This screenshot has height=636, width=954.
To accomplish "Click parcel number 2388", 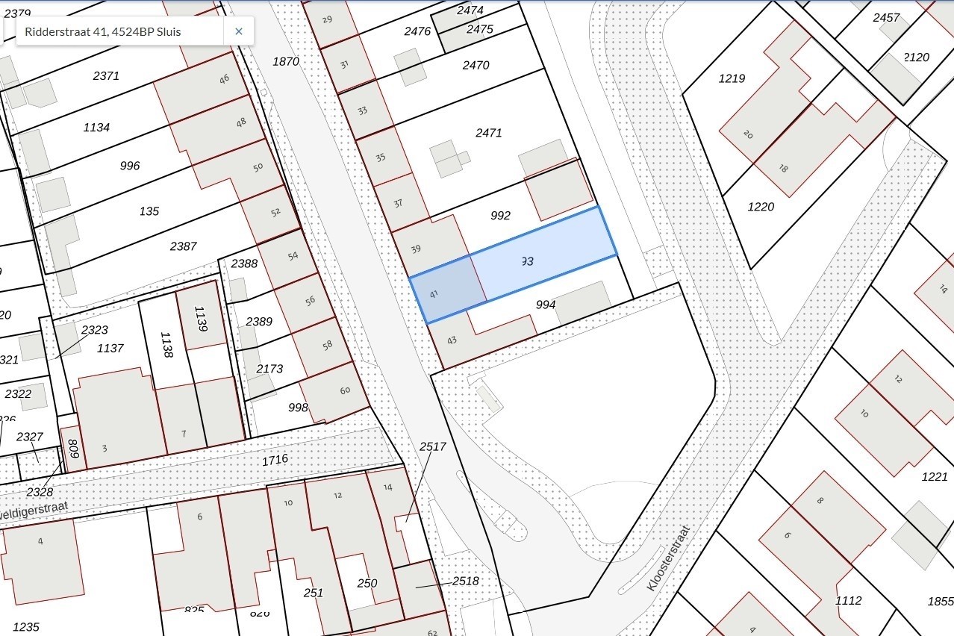I will coord(244,264).
